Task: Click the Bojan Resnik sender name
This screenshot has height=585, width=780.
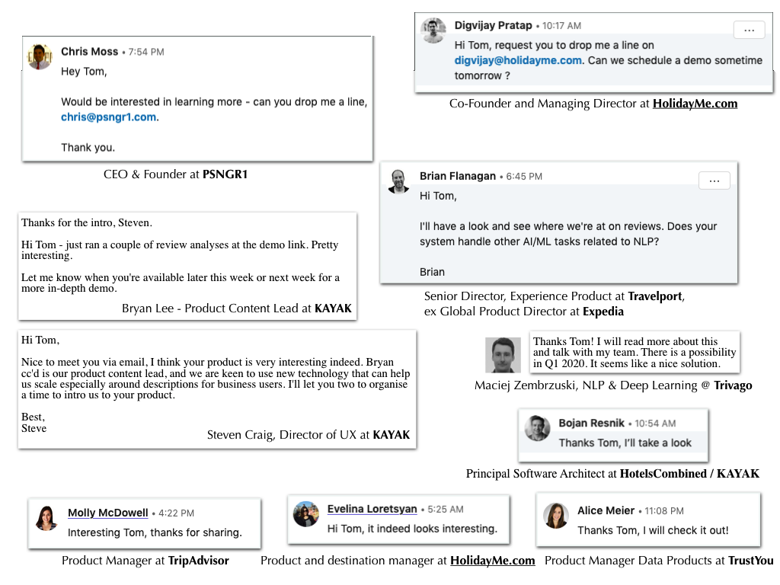Action: [591, 424]
